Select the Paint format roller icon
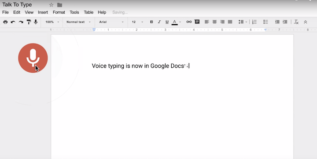317x159 pixels. pos(29,22)
